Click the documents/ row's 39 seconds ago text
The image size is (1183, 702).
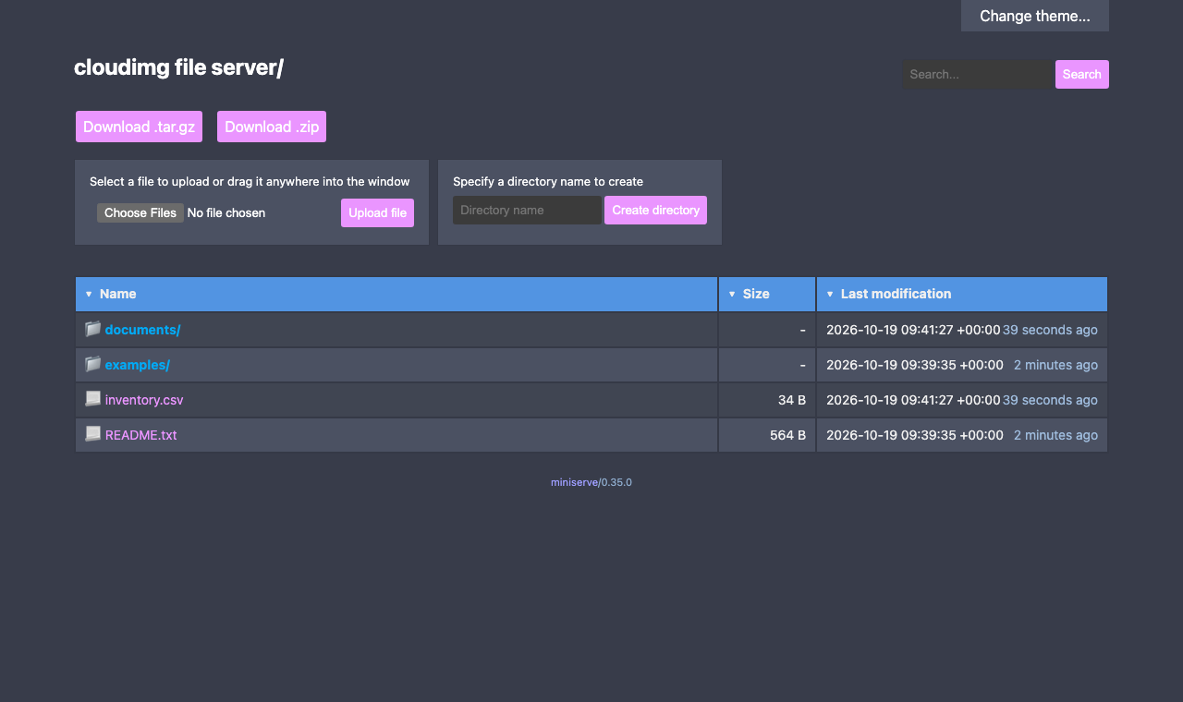tap(1050, 330)
